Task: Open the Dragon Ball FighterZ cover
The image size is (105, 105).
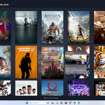Action: tap(99, 62)
